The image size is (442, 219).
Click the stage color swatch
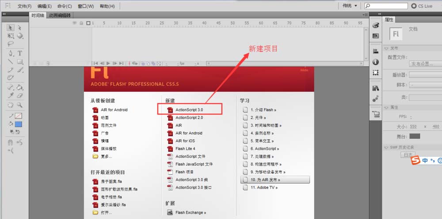tap(415, 136)
